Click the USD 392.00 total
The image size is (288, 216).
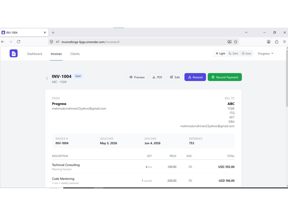tap(226, 167)
